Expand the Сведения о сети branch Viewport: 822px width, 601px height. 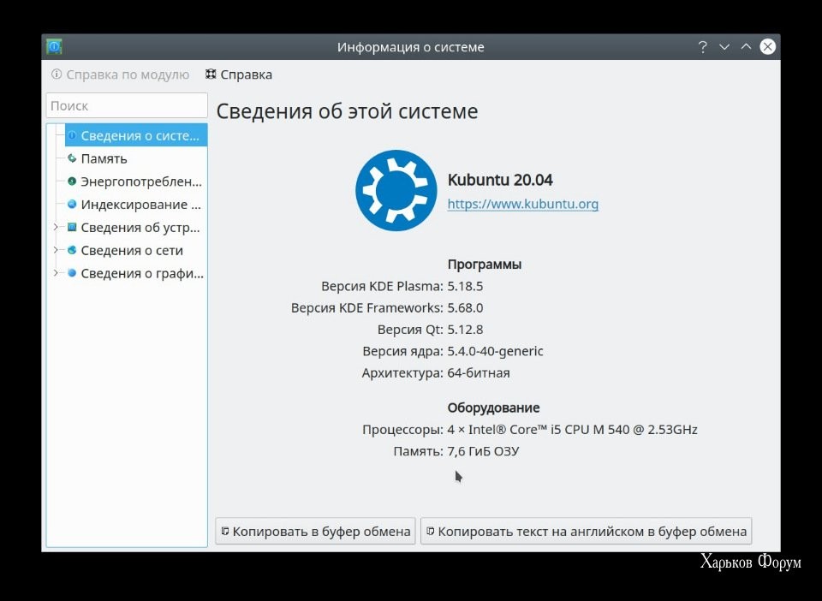56,250
